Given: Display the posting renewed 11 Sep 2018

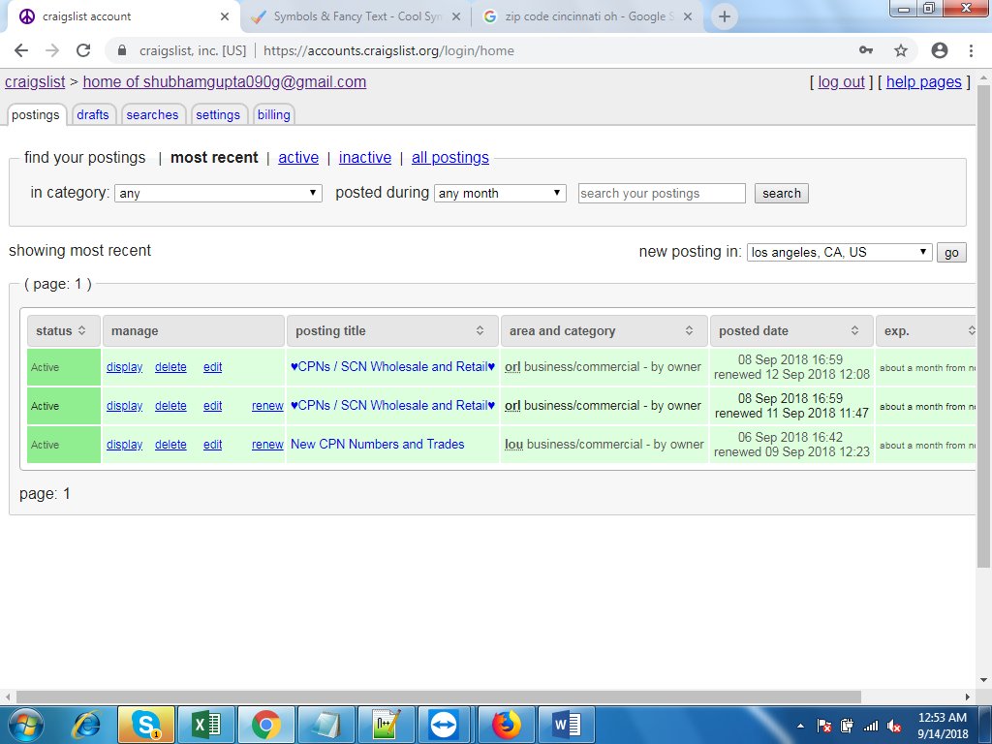Looking at the screenshot, I should pos(125,406).
